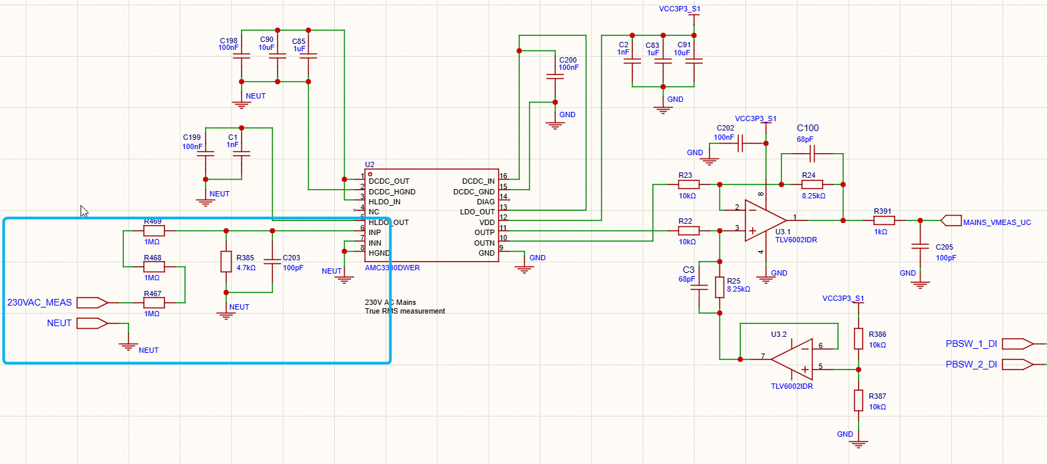
Task: Select the U3.1 op-amp triangle symbol
Action: pos(765,220)
